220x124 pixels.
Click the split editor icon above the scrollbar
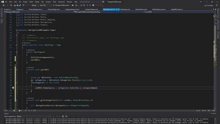215,12
